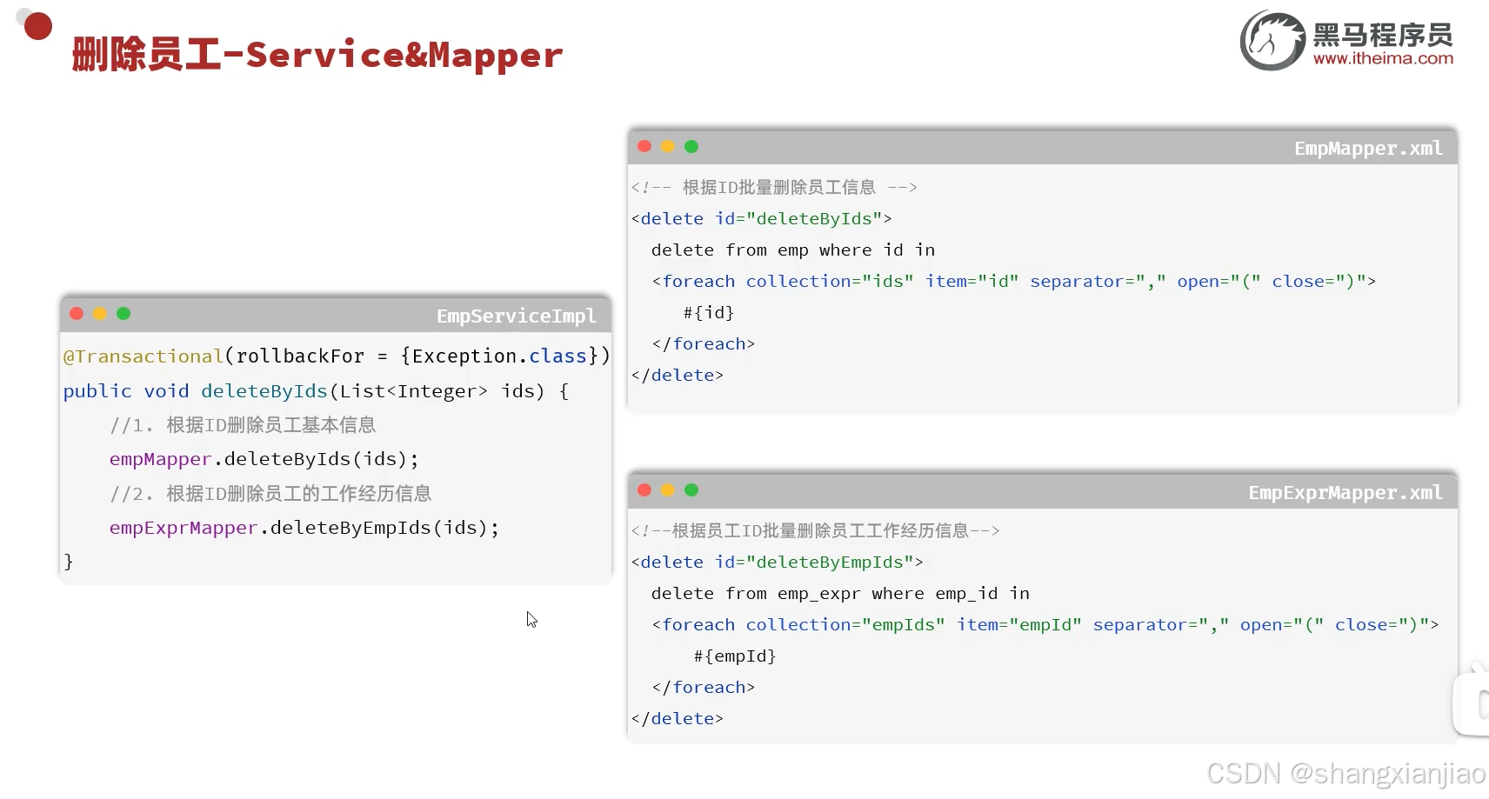Screen dimensions: 1489x799
Task: Click the green zoom dot on EmpServiceImpl window
Action: (124, 314)
